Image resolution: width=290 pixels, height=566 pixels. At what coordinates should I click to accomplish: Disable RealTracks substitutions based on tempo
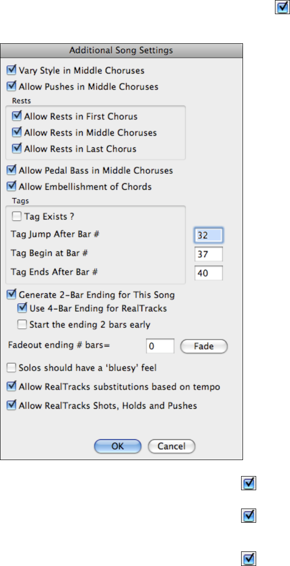(x=11, y=387)
